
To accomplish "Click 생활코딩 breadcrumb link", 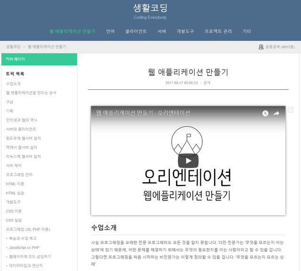I will point(13,47).
